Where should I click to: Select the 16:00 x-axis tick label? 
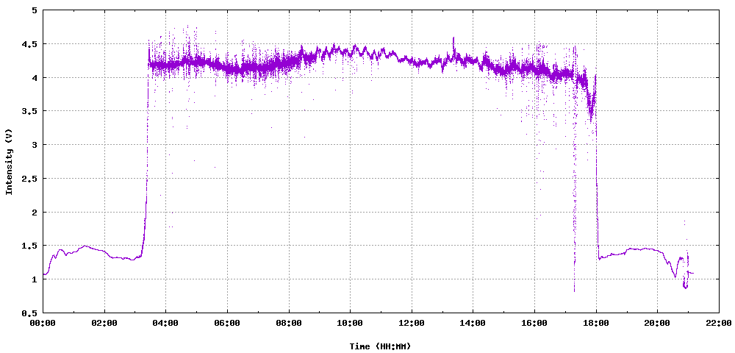pos(534,323)
